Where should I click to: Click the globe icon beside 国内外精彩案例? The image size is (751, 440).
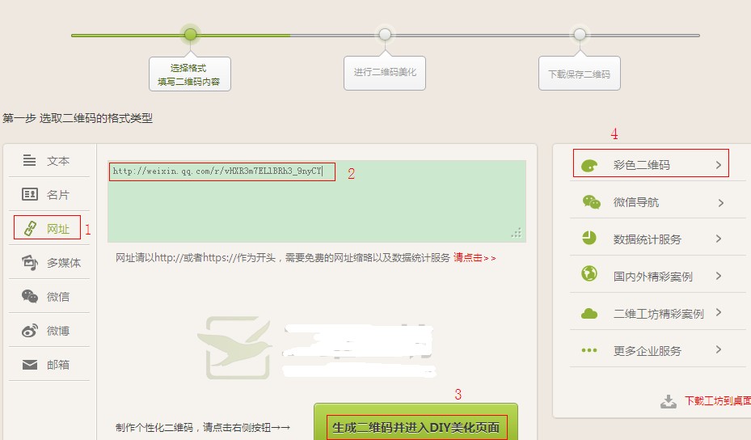(589, 273)
